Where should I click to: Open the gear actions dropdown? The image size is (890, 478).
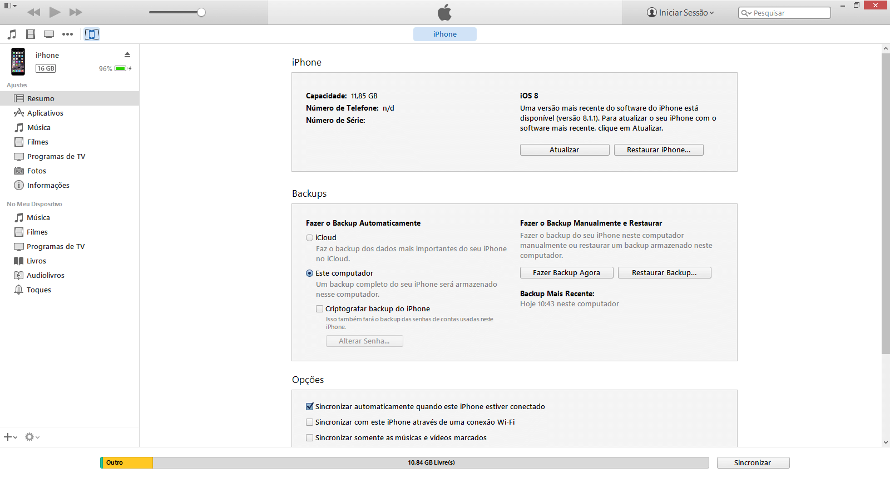pyautogui.click(x=32, y=437)
